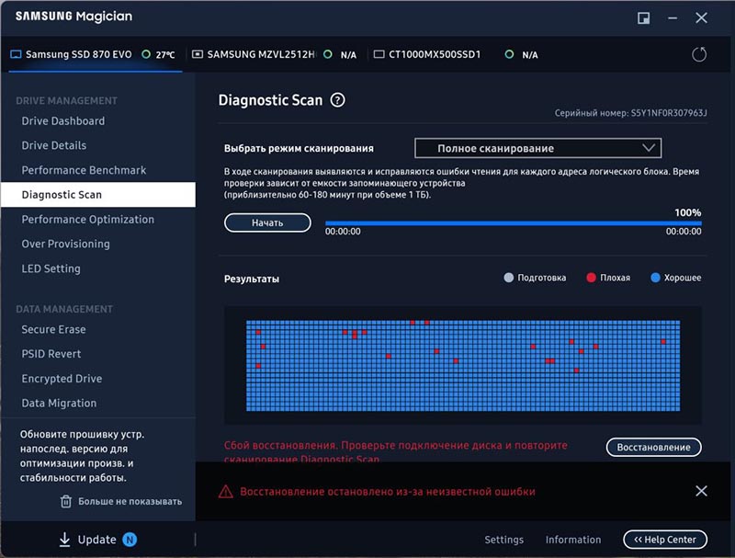Image resolution: width=735 pixels, height=558 pixels.
Task: Click the Diagnostic Scan help question icon
Action: coord(337,100)
